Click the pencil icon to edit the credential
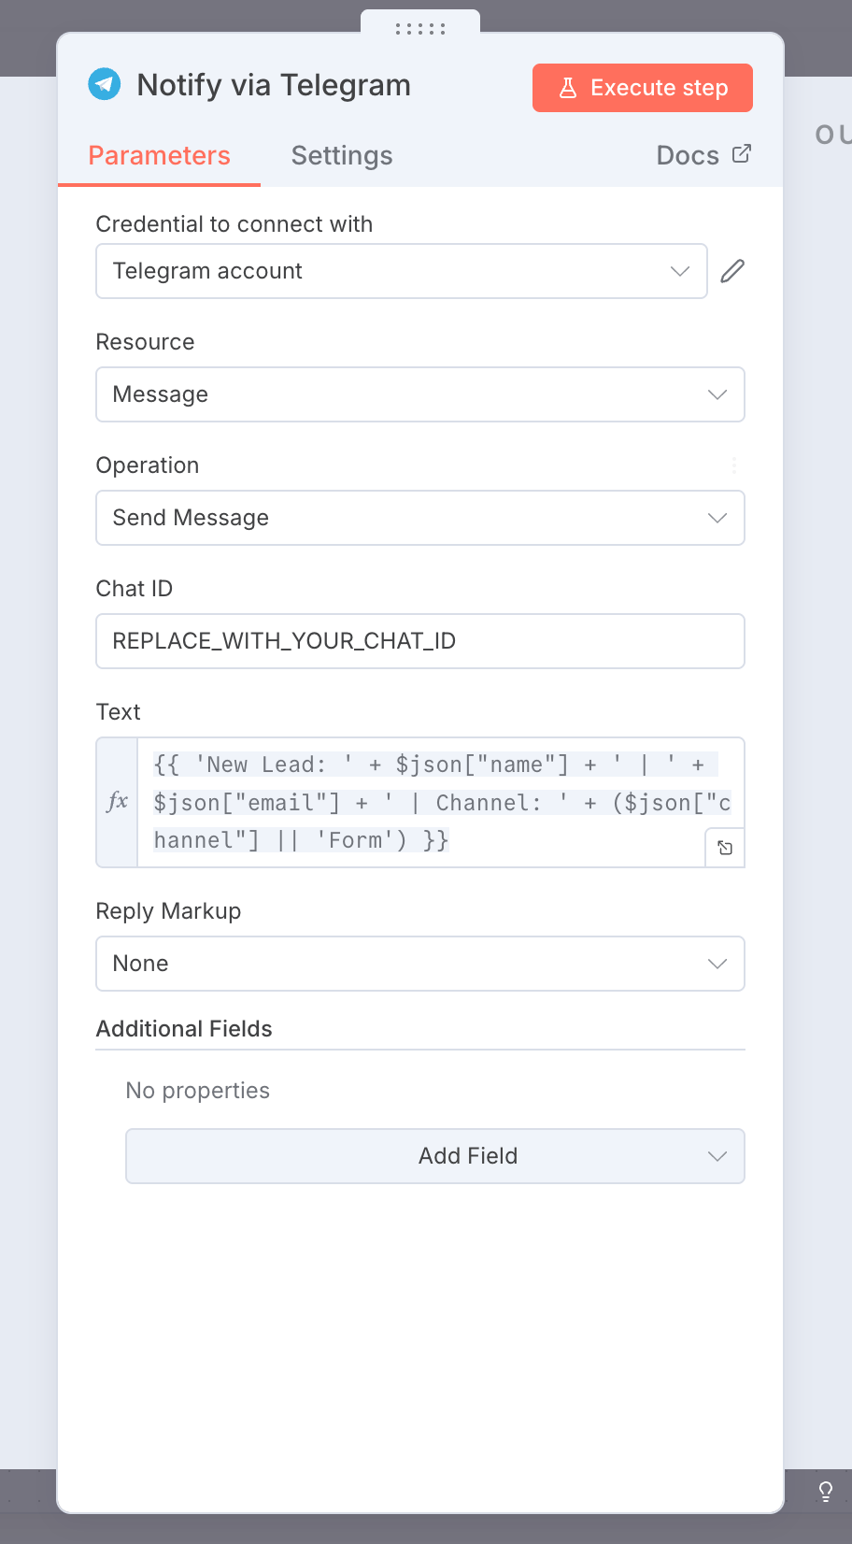Screen dimensions: 852x1544 [x=732, y=271]
